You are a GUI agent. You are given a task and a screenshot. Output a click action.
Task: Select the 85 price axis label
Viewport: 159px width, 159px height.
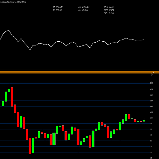(x=151, y=135)
